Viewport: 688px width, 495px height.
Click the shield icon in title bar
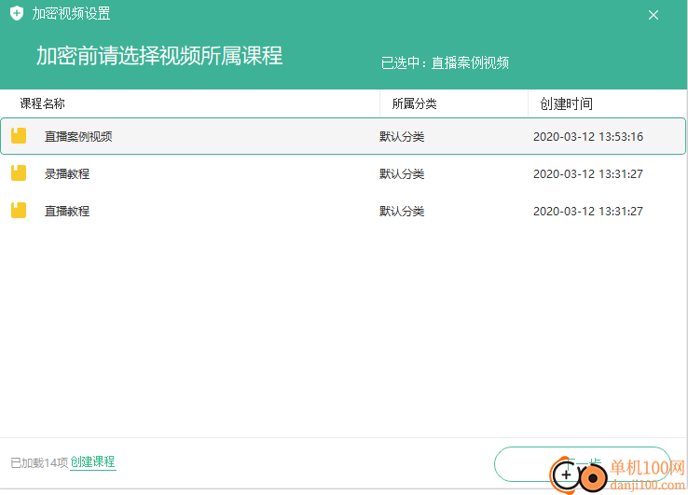pyautogui.click(x=17, y=14)
